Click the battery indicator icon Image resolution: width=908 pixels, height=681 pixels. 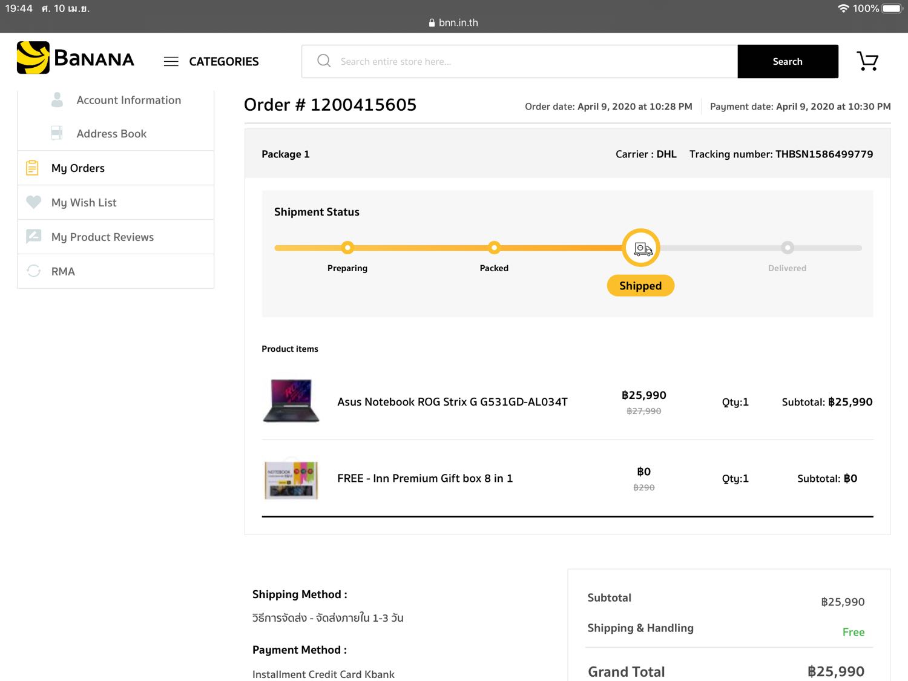[893, 8]
